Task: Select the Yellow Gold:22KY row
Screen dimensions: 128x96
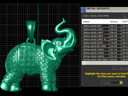Action: point(105,43)
